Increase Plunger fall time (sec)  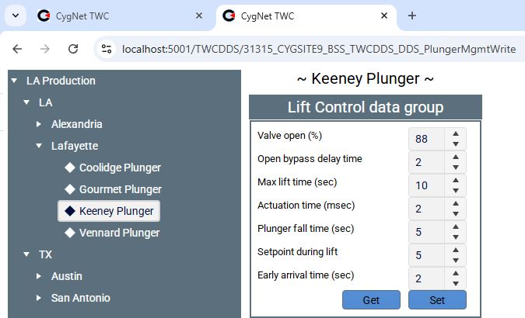click(x=455, y=226)
